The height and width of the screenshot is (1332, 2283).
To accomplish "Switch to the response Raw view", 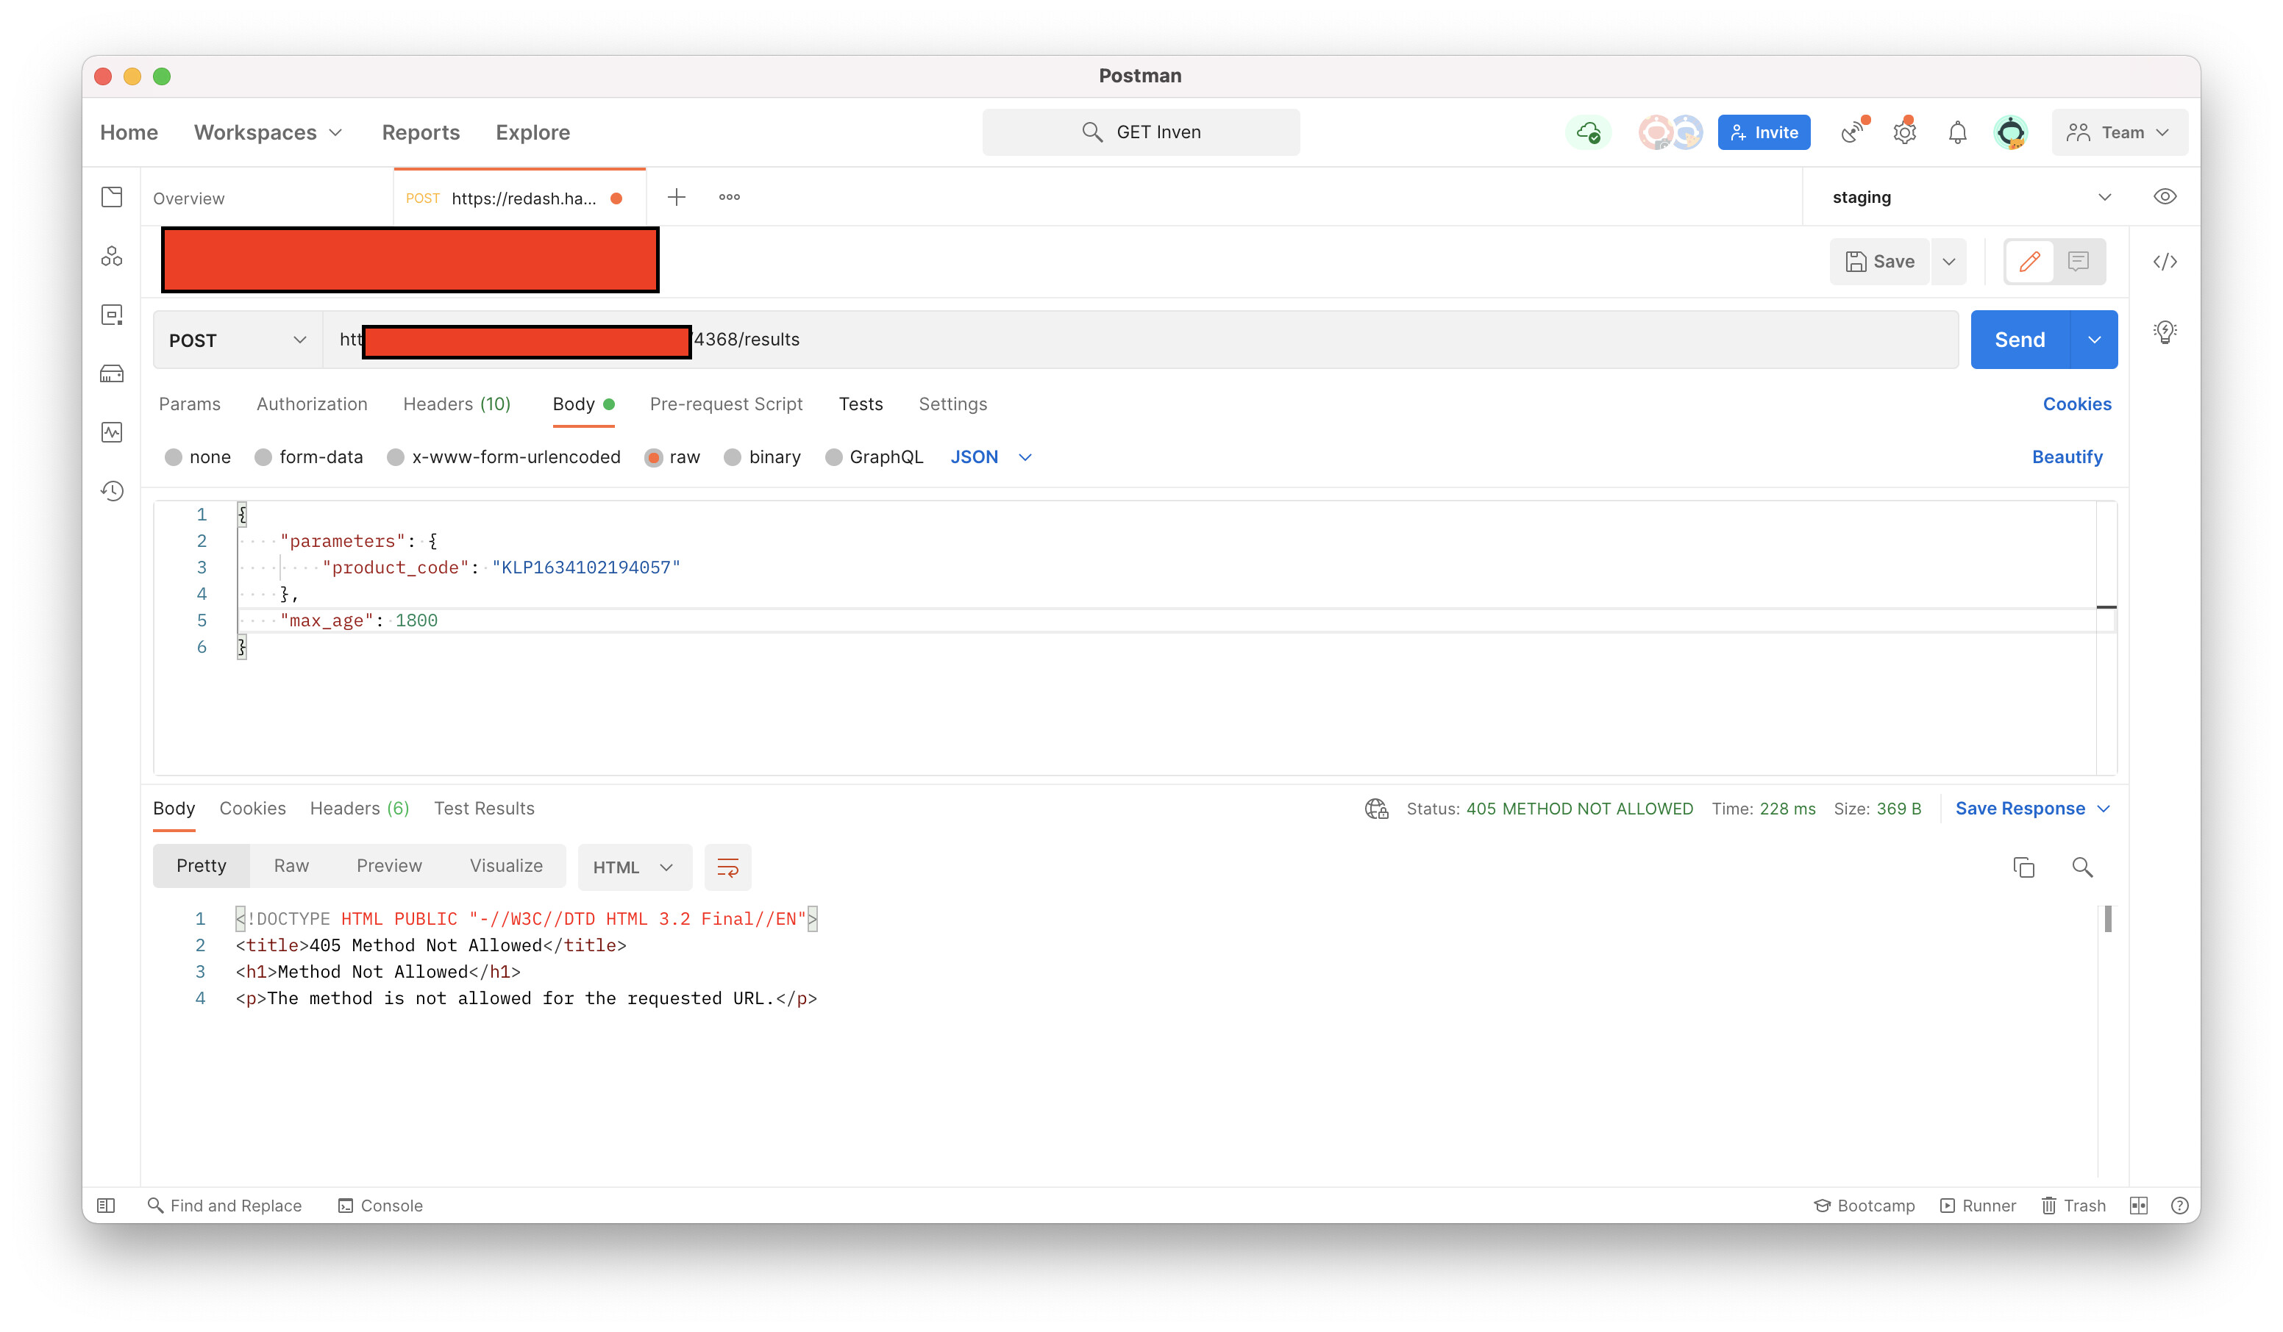I will pos(291,867).
